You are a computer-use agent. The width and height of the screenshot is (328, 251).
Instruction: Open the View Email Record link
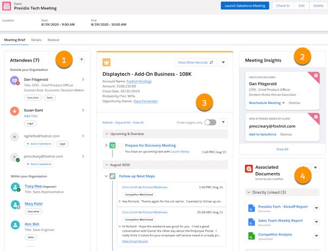click(x=135, y=241)
